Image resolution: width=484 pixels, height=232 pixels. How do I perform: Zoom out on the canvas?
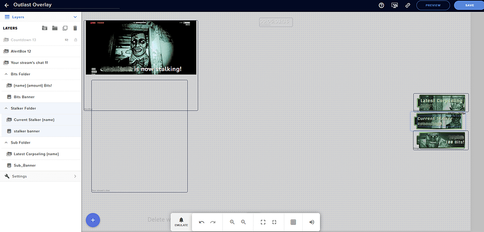(x=243, y=222)
